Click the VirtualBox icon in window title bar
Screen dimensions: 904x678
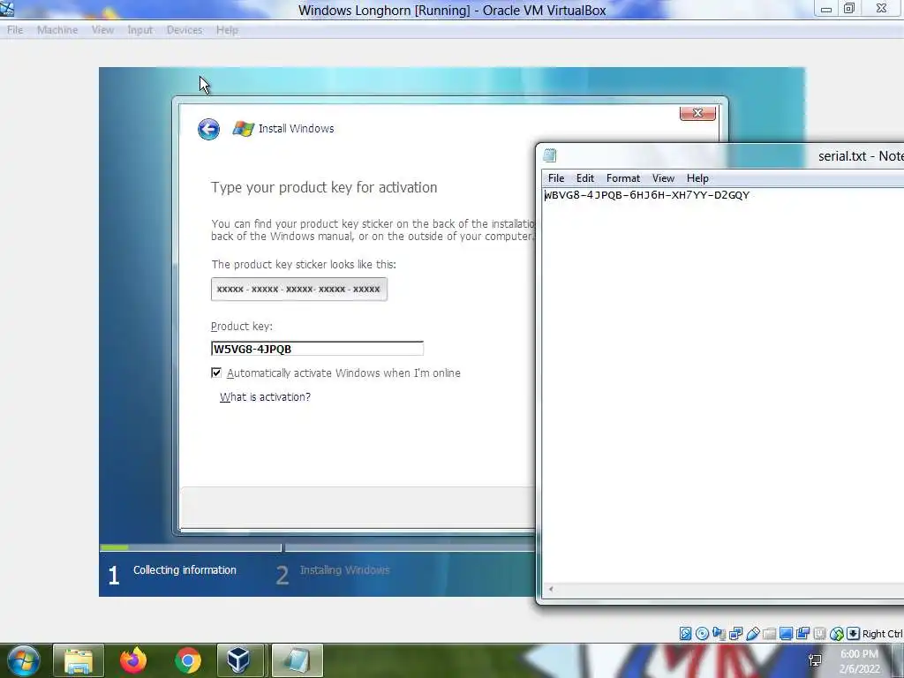click(7, 9)
